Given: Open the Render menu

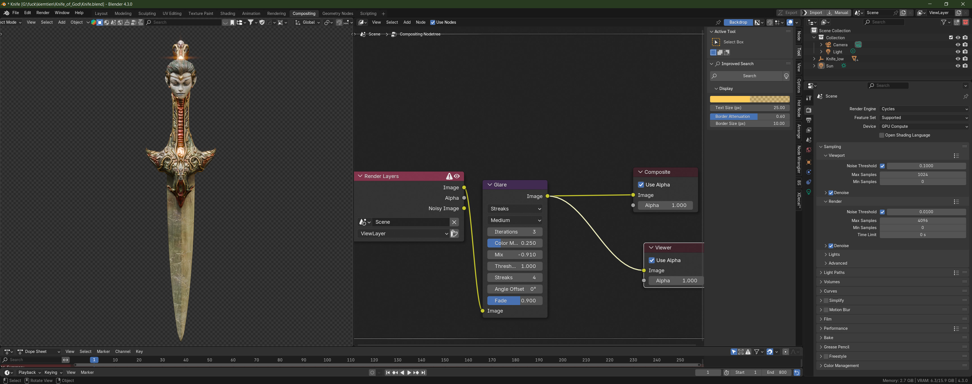Looking at the screenshot, I should [x=43, y=13].
